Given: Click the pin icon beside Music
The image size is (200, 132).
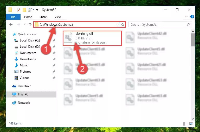Looking at the screenshot, I should 54,65.
